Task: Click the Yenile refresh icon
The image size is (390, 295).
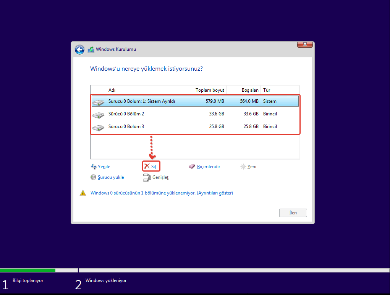Action: coord(94,167)
